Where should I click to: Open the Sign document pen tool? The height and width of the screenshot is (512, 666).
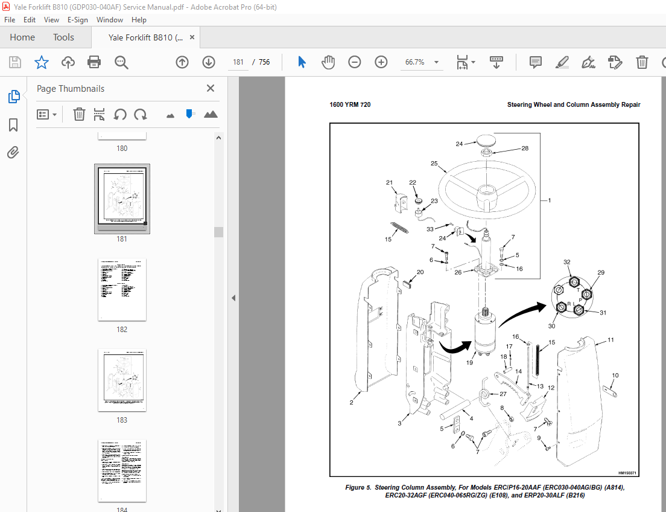coord(588,62)
